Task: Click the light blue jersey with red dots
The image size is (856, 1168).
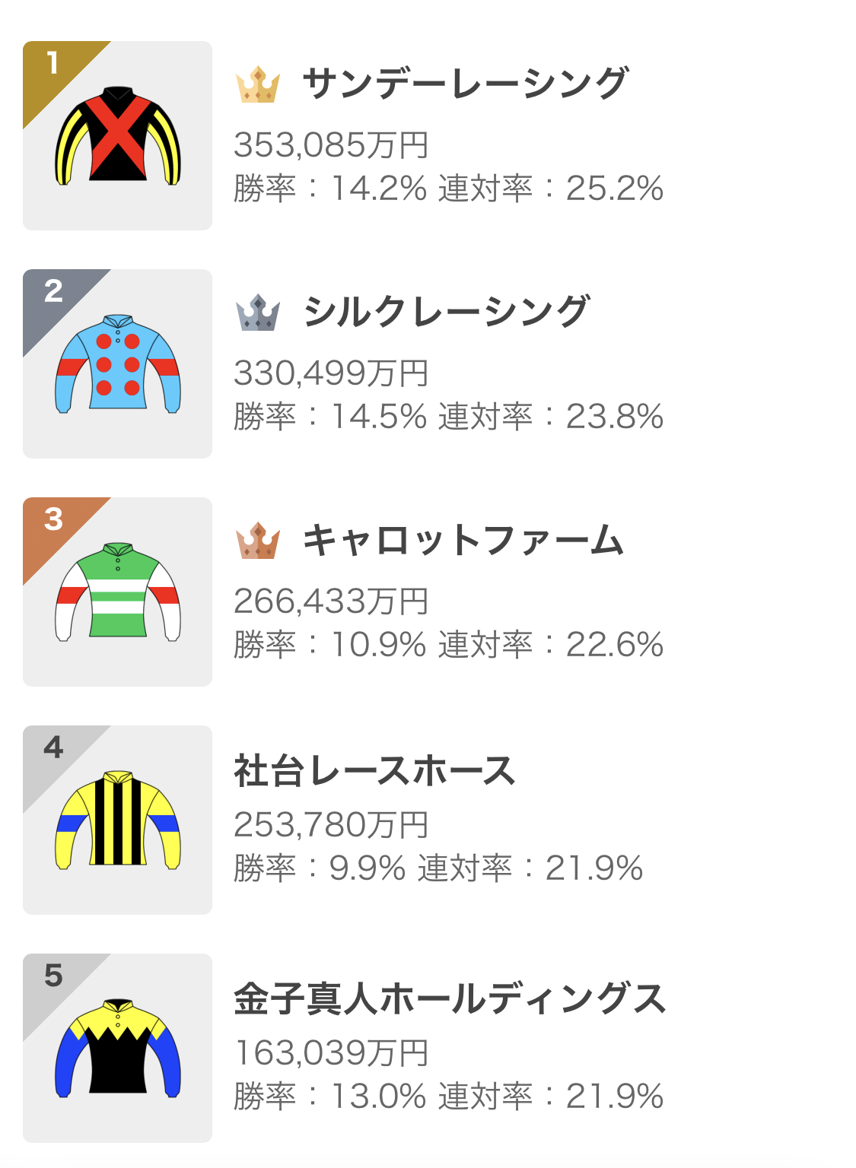Action: [x=118, y=364]
